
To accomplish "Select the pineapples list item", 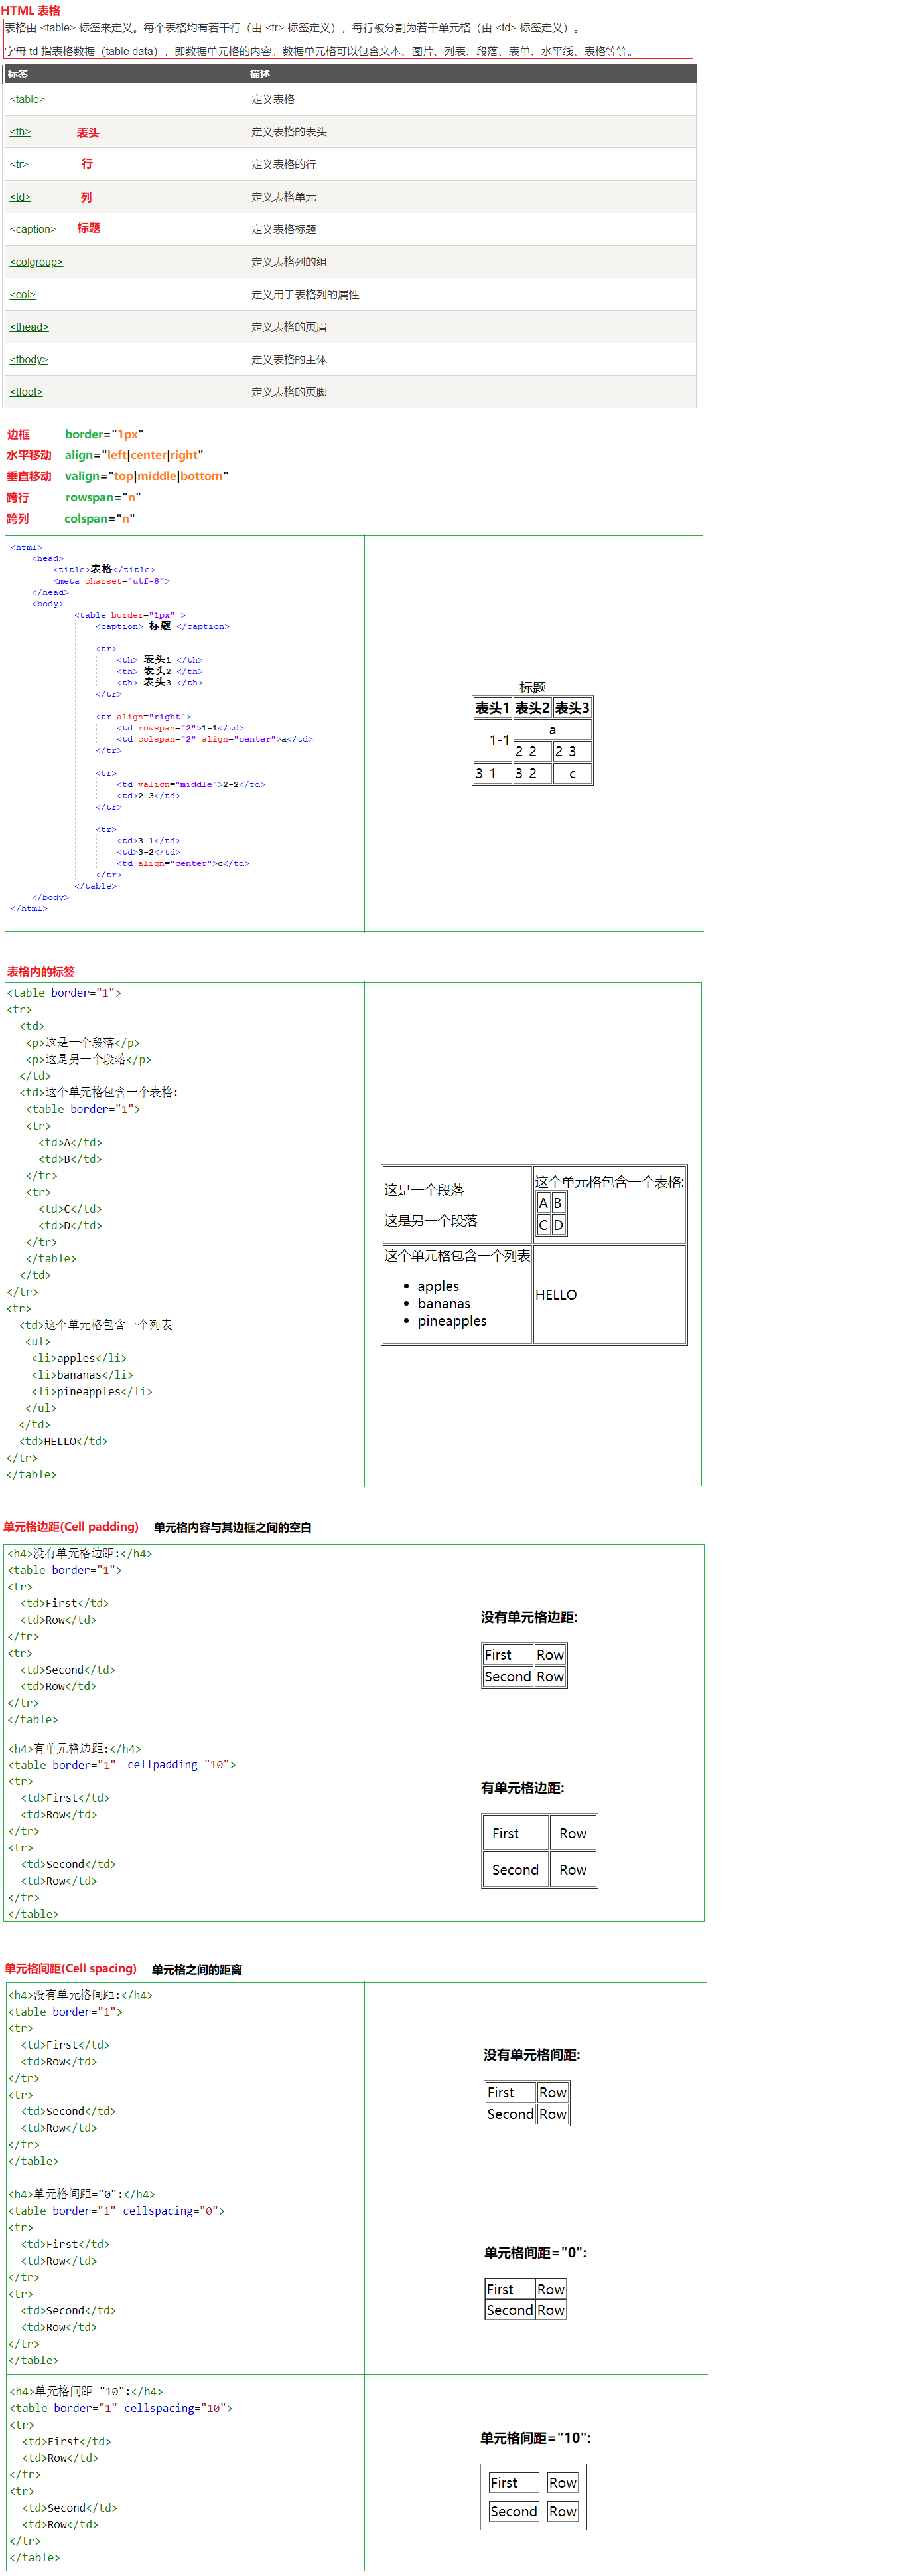I will [452, 1320].
